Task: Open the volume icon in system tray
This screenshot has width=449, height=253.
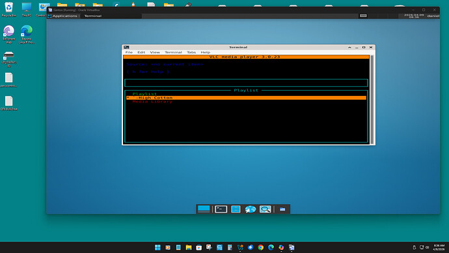Action: coord(427,247)
